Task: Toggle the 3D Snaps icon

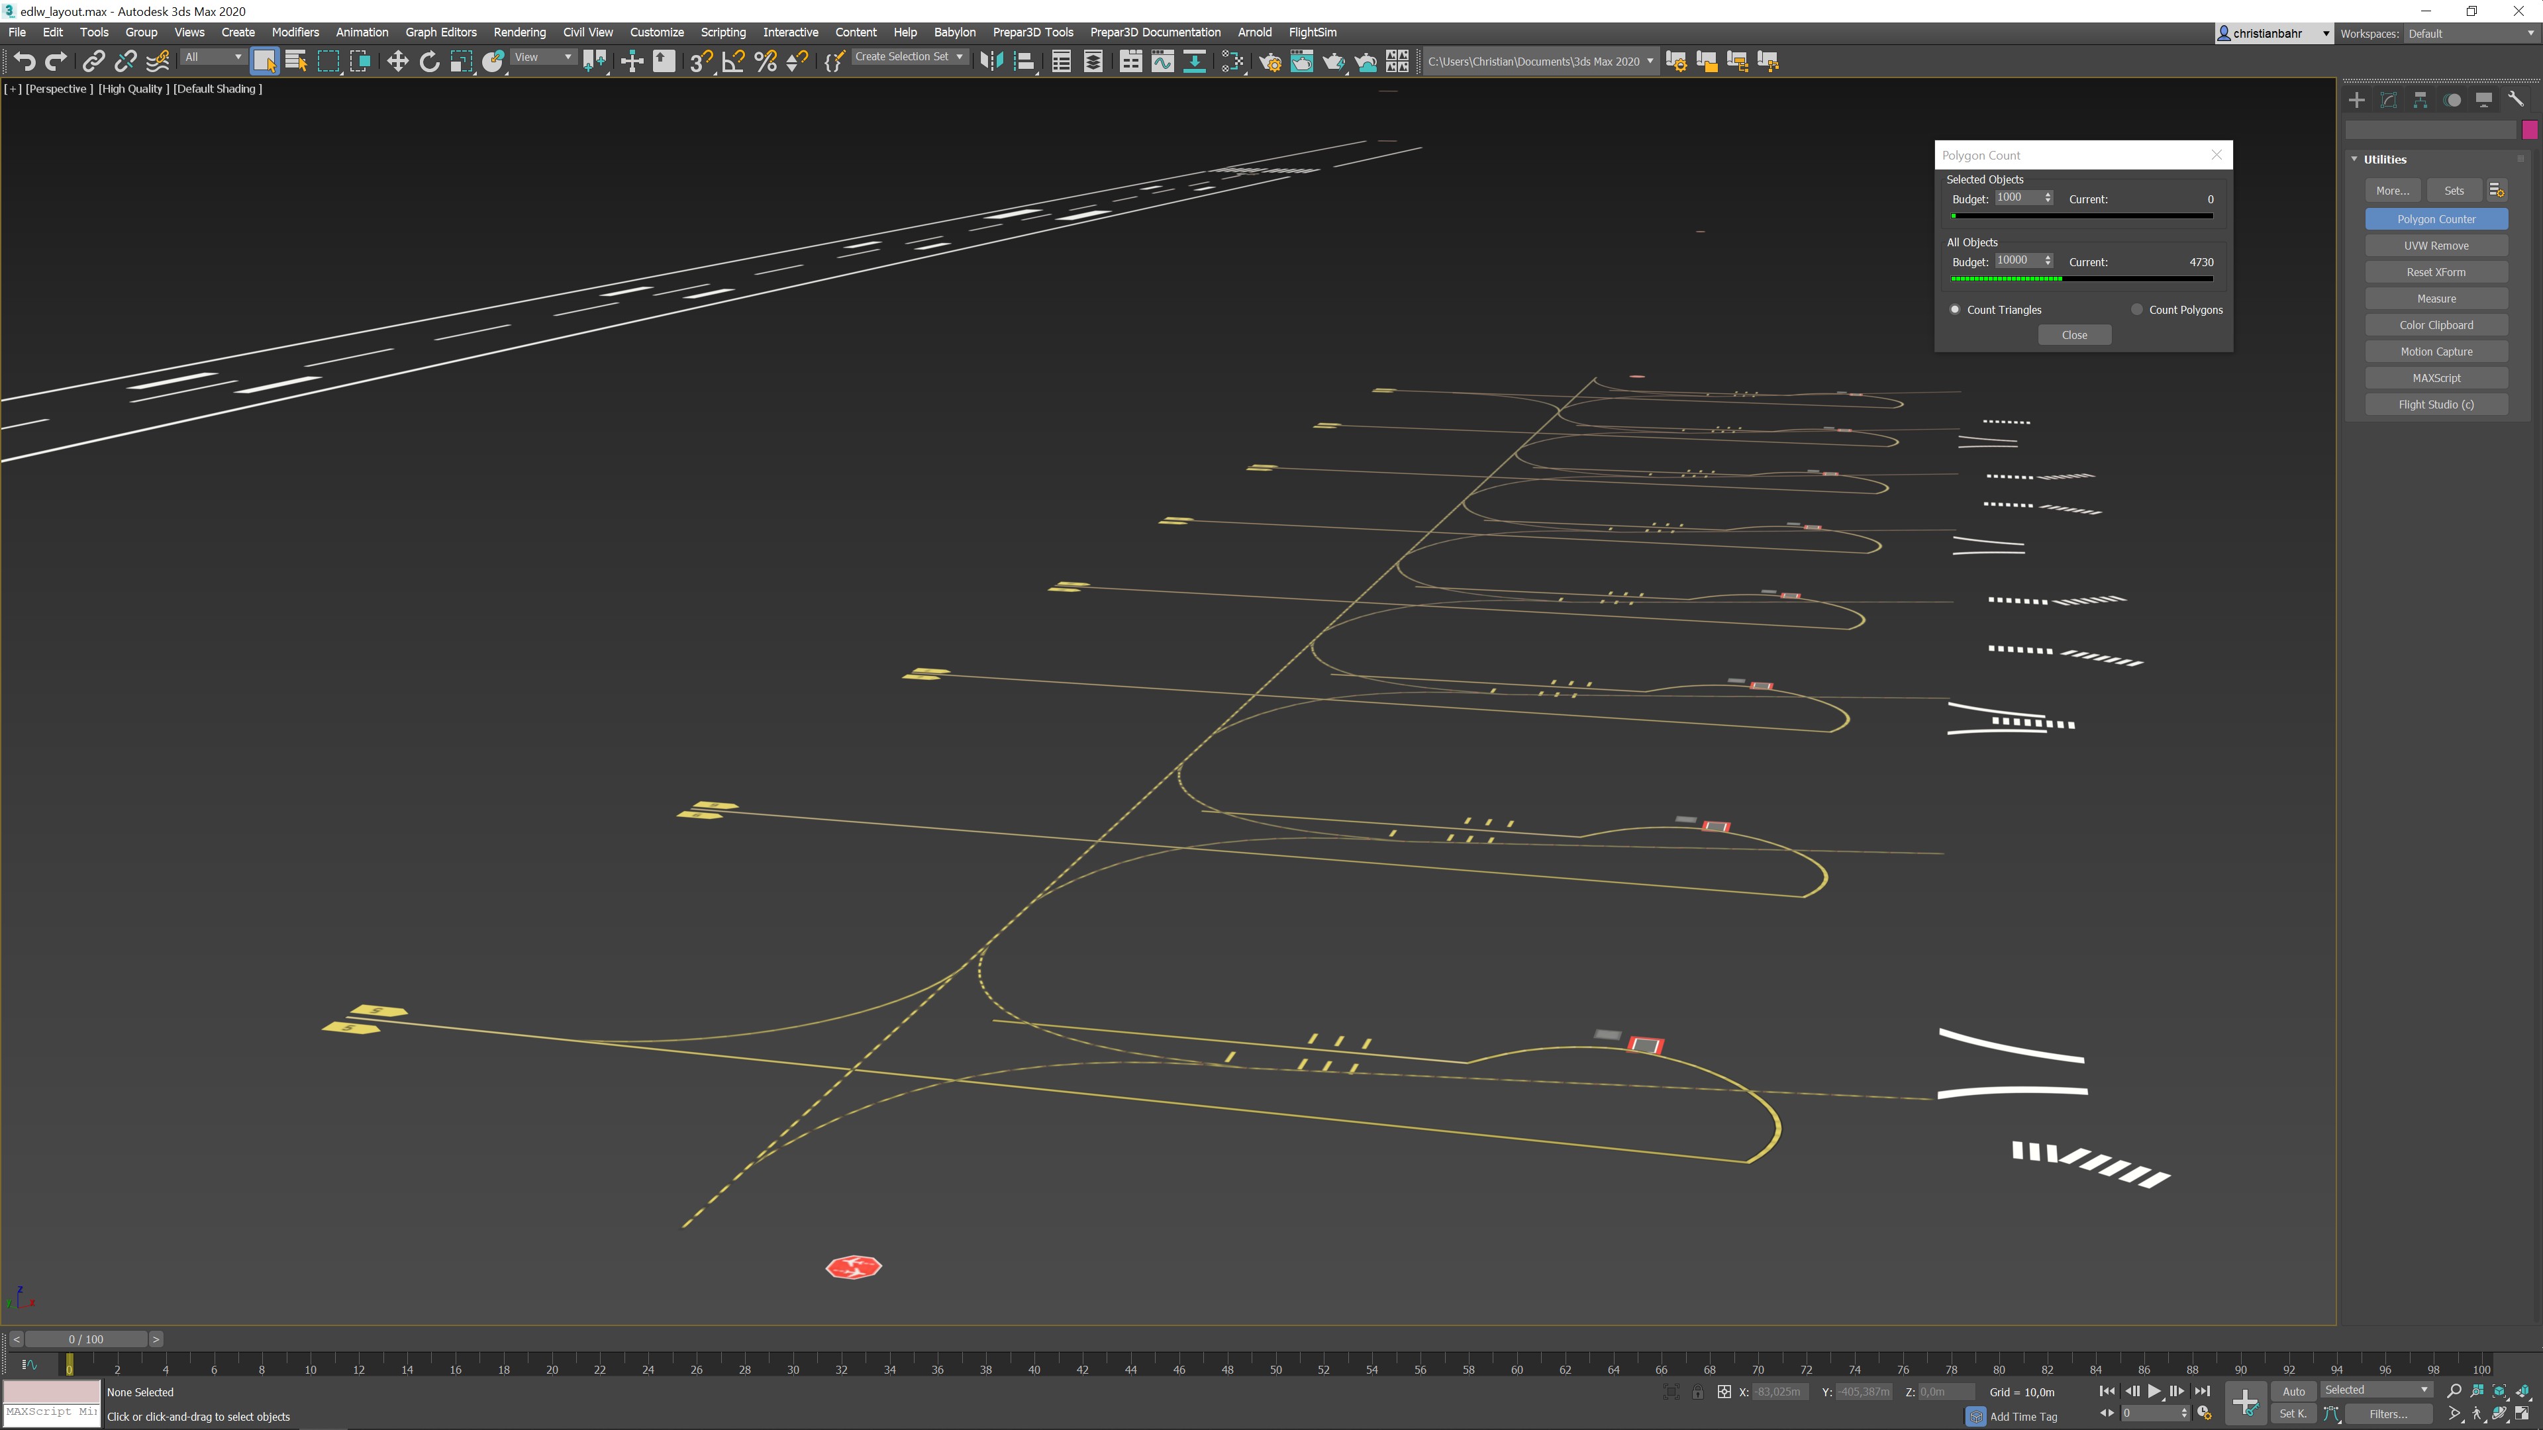Action: 700,61
